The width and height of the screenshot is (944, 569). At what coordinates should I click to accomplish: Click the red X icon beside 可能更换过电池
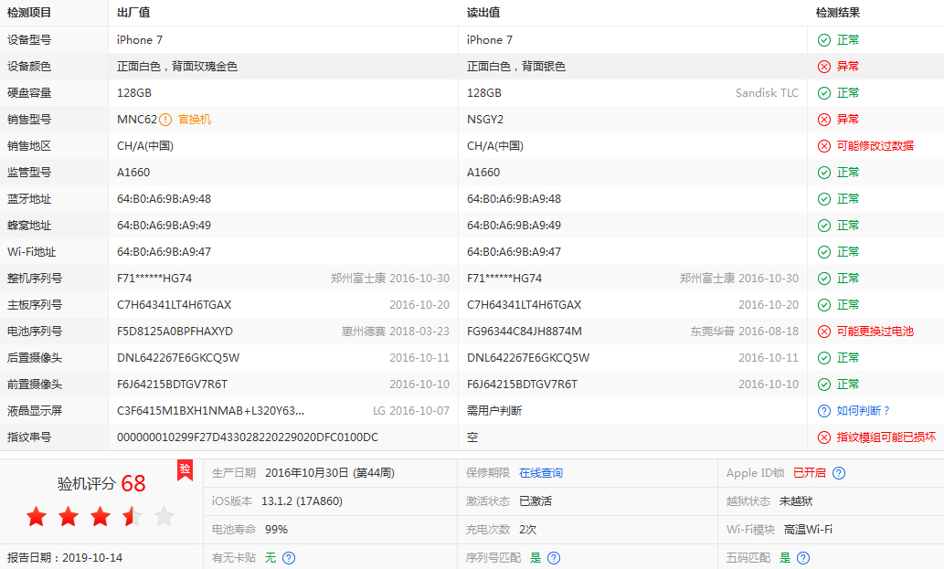coord(824,332)
